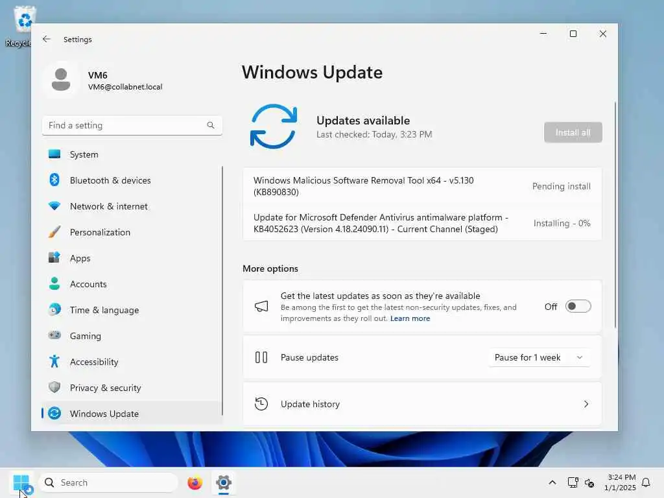This screenshot has height=498, width=664.
Task: Turn on get the latest updates toggle
Action: tap(578, 306)
